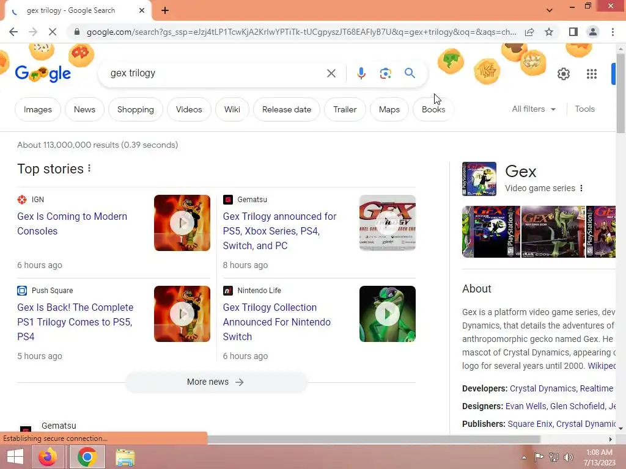
Task: Play the Nintendo Life green gecko thumbnail
Action: [x=387, y=314]
